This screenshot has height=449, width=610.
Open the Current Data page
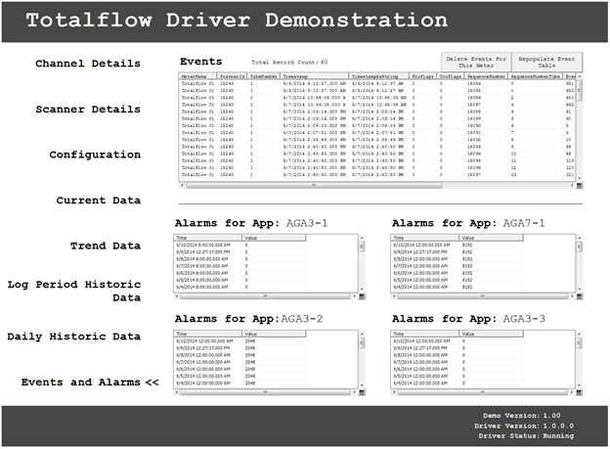click(x=99, y=201)
